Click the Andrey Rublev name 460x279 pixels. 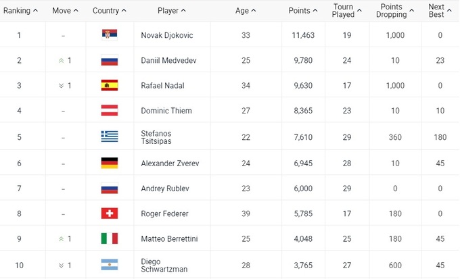click(164, 188)
